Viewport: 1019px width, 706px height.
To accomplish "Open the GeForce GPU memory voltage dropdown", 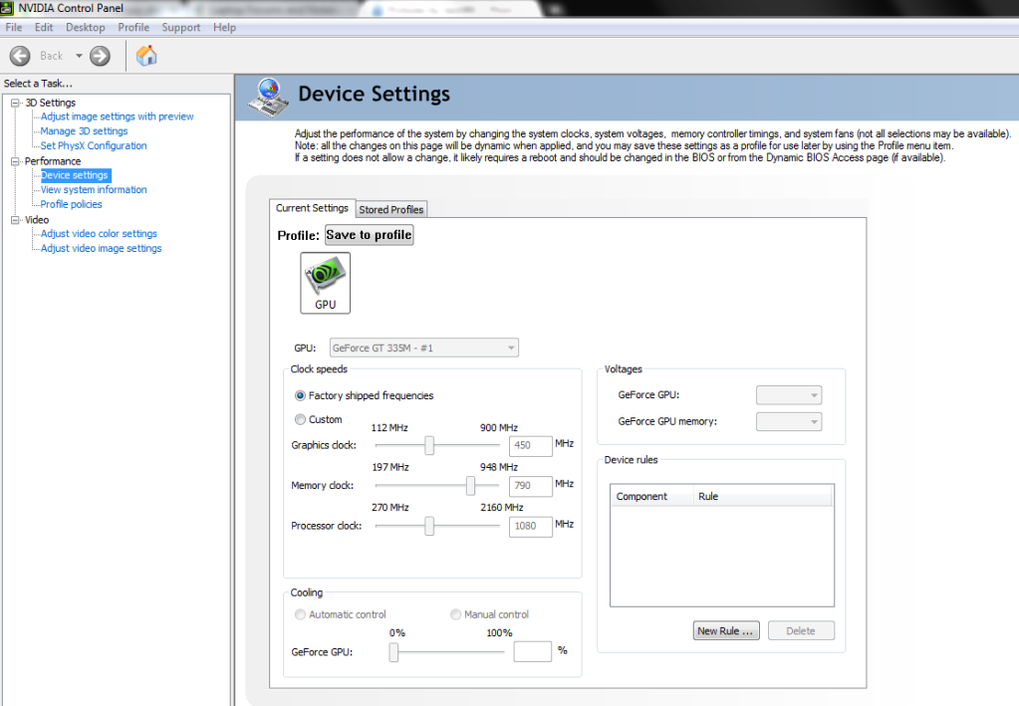I will click(788, 421).
